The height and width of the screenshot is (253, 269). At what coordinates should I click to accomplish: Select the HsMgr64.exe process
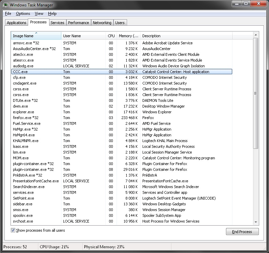[x=122, y=135]
